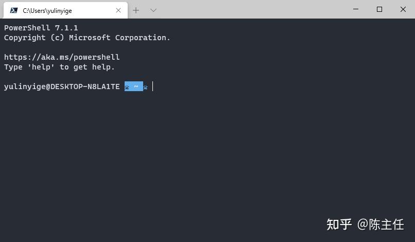Click the yulinyige@DESKTOP-N8LA1TE prompt text
Image resolution: width=415 pixels, height=242 pixels.
pyautogui.click(x=62, y=87)
